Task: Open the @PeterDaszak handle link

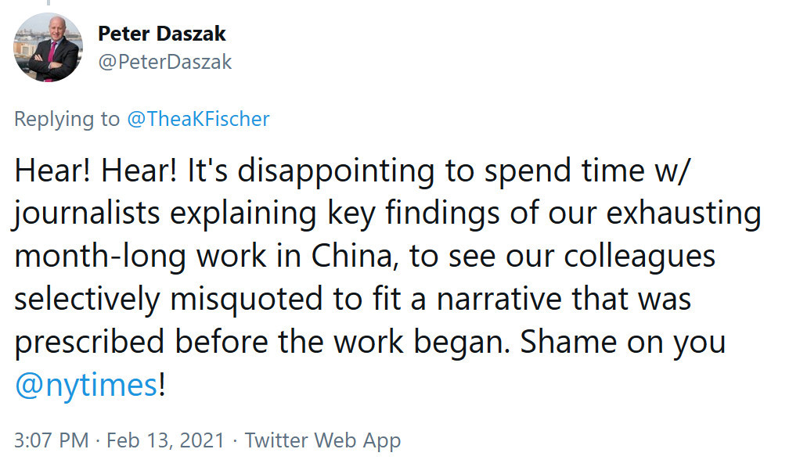Action: coord(164,62)
